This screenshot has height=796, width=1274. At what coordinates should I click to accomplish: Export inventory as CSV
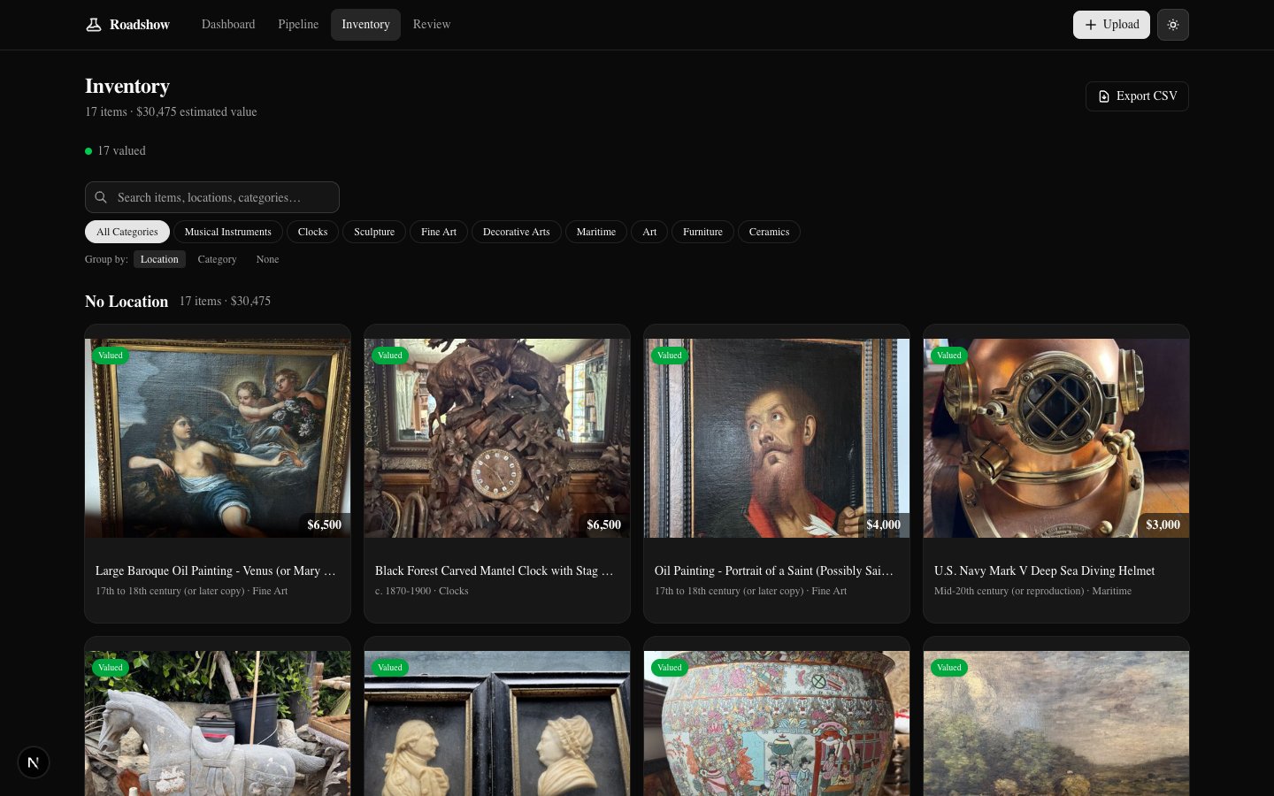point(1137,96)
